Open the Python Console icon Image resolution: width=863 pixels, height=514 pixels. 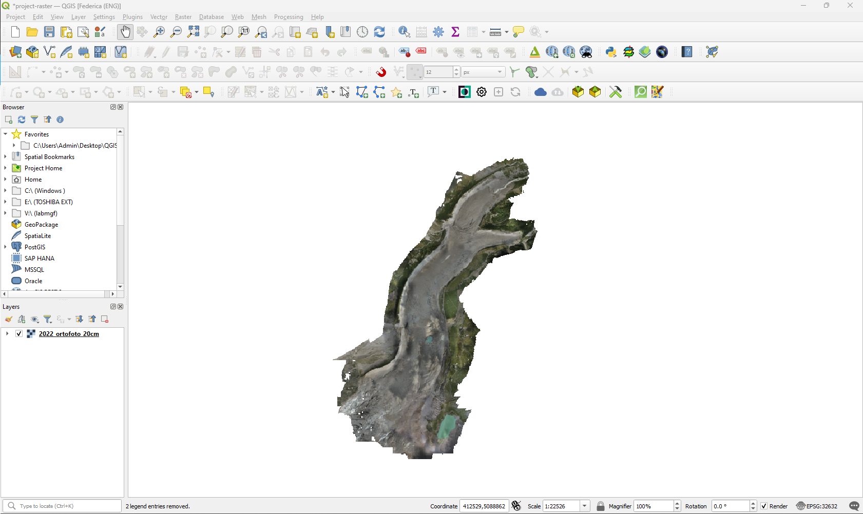[611, 52]
